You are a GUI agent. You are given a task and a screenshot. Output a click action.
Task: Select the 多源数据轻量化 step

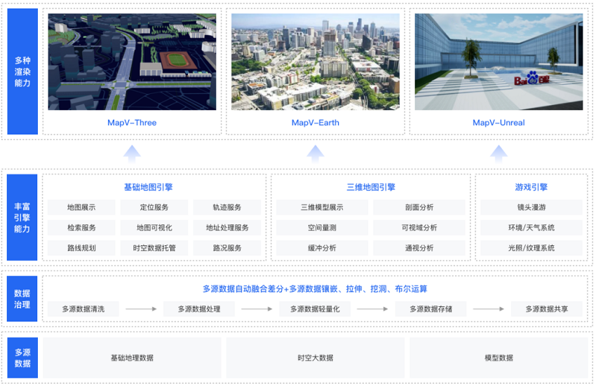click(315, 309)
